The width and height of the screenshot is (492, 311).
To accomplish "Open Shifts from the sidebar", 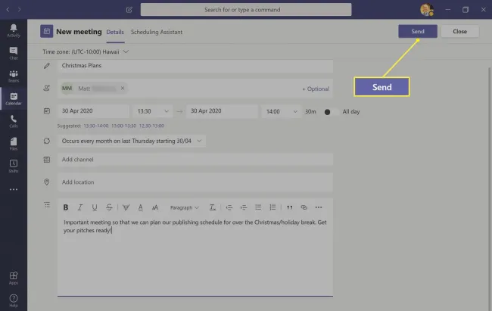I will (x=14, y=166).
